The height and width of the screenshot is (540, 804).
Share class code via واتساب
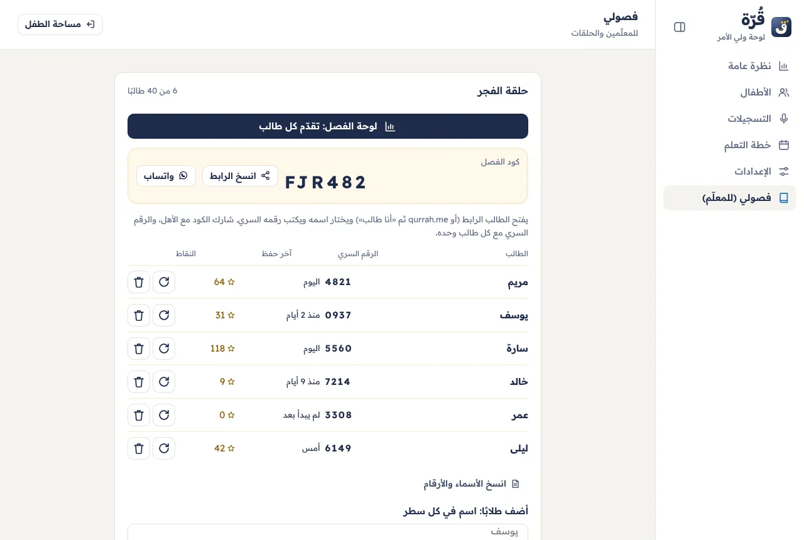coord(166,176)
